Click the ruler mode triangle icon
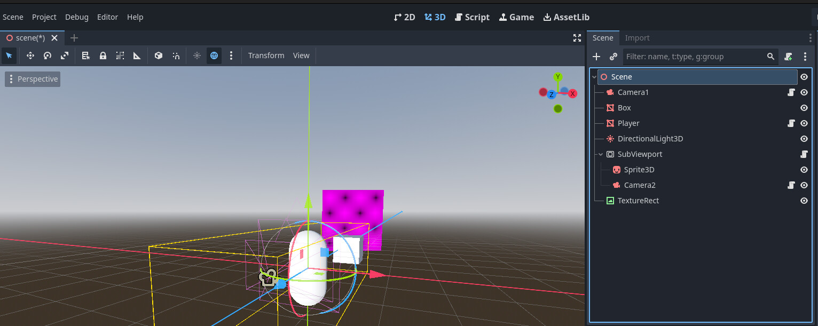 137,55
